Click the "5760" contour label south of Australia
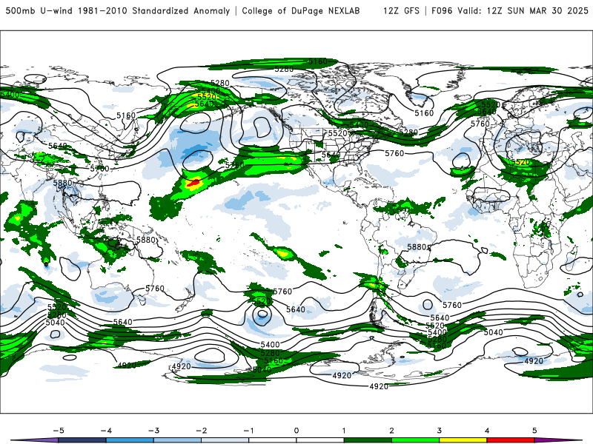The height and width of the screenshot is (444, 593). click(155, 289)
